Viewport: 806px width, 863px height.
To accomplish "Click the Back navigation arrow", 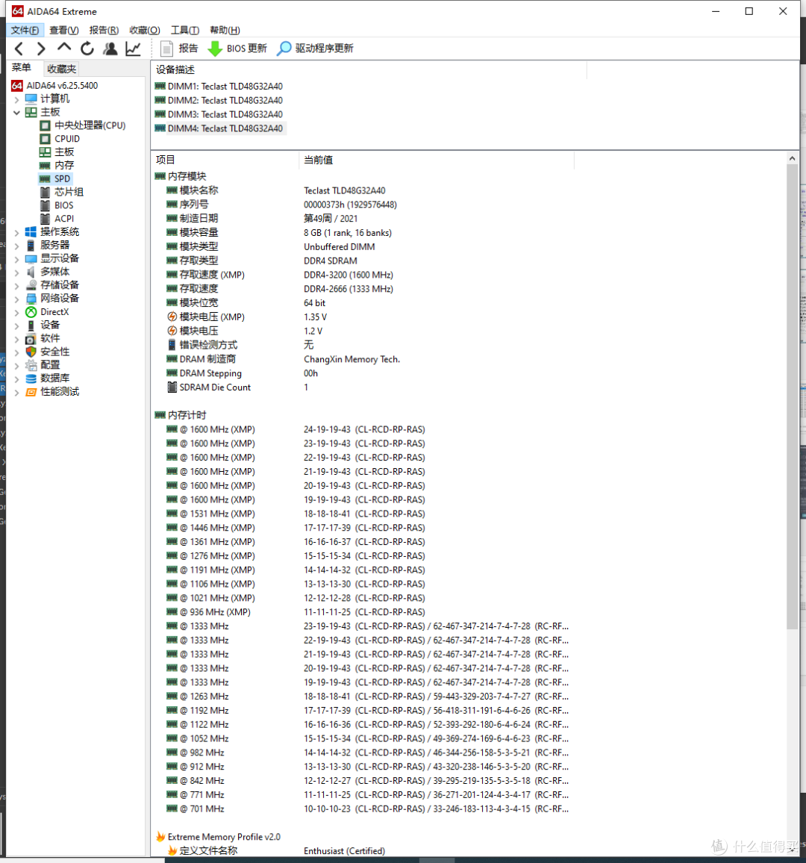I will tap(19, 49).
